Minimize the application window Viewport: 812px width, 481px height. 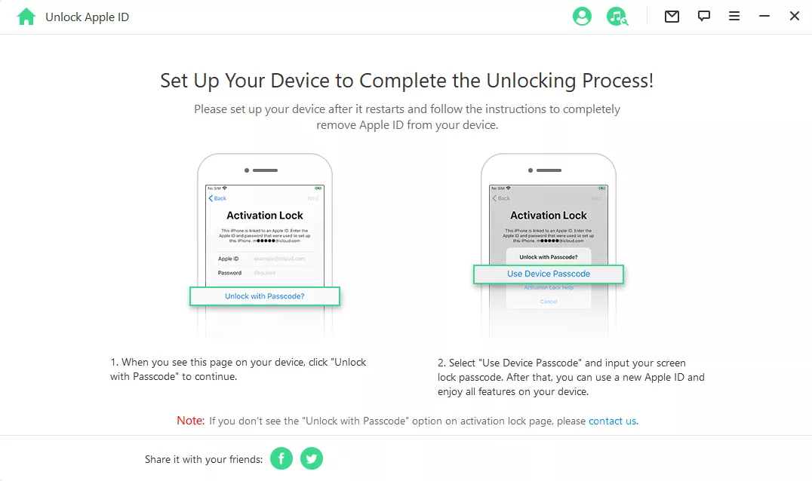764,16
